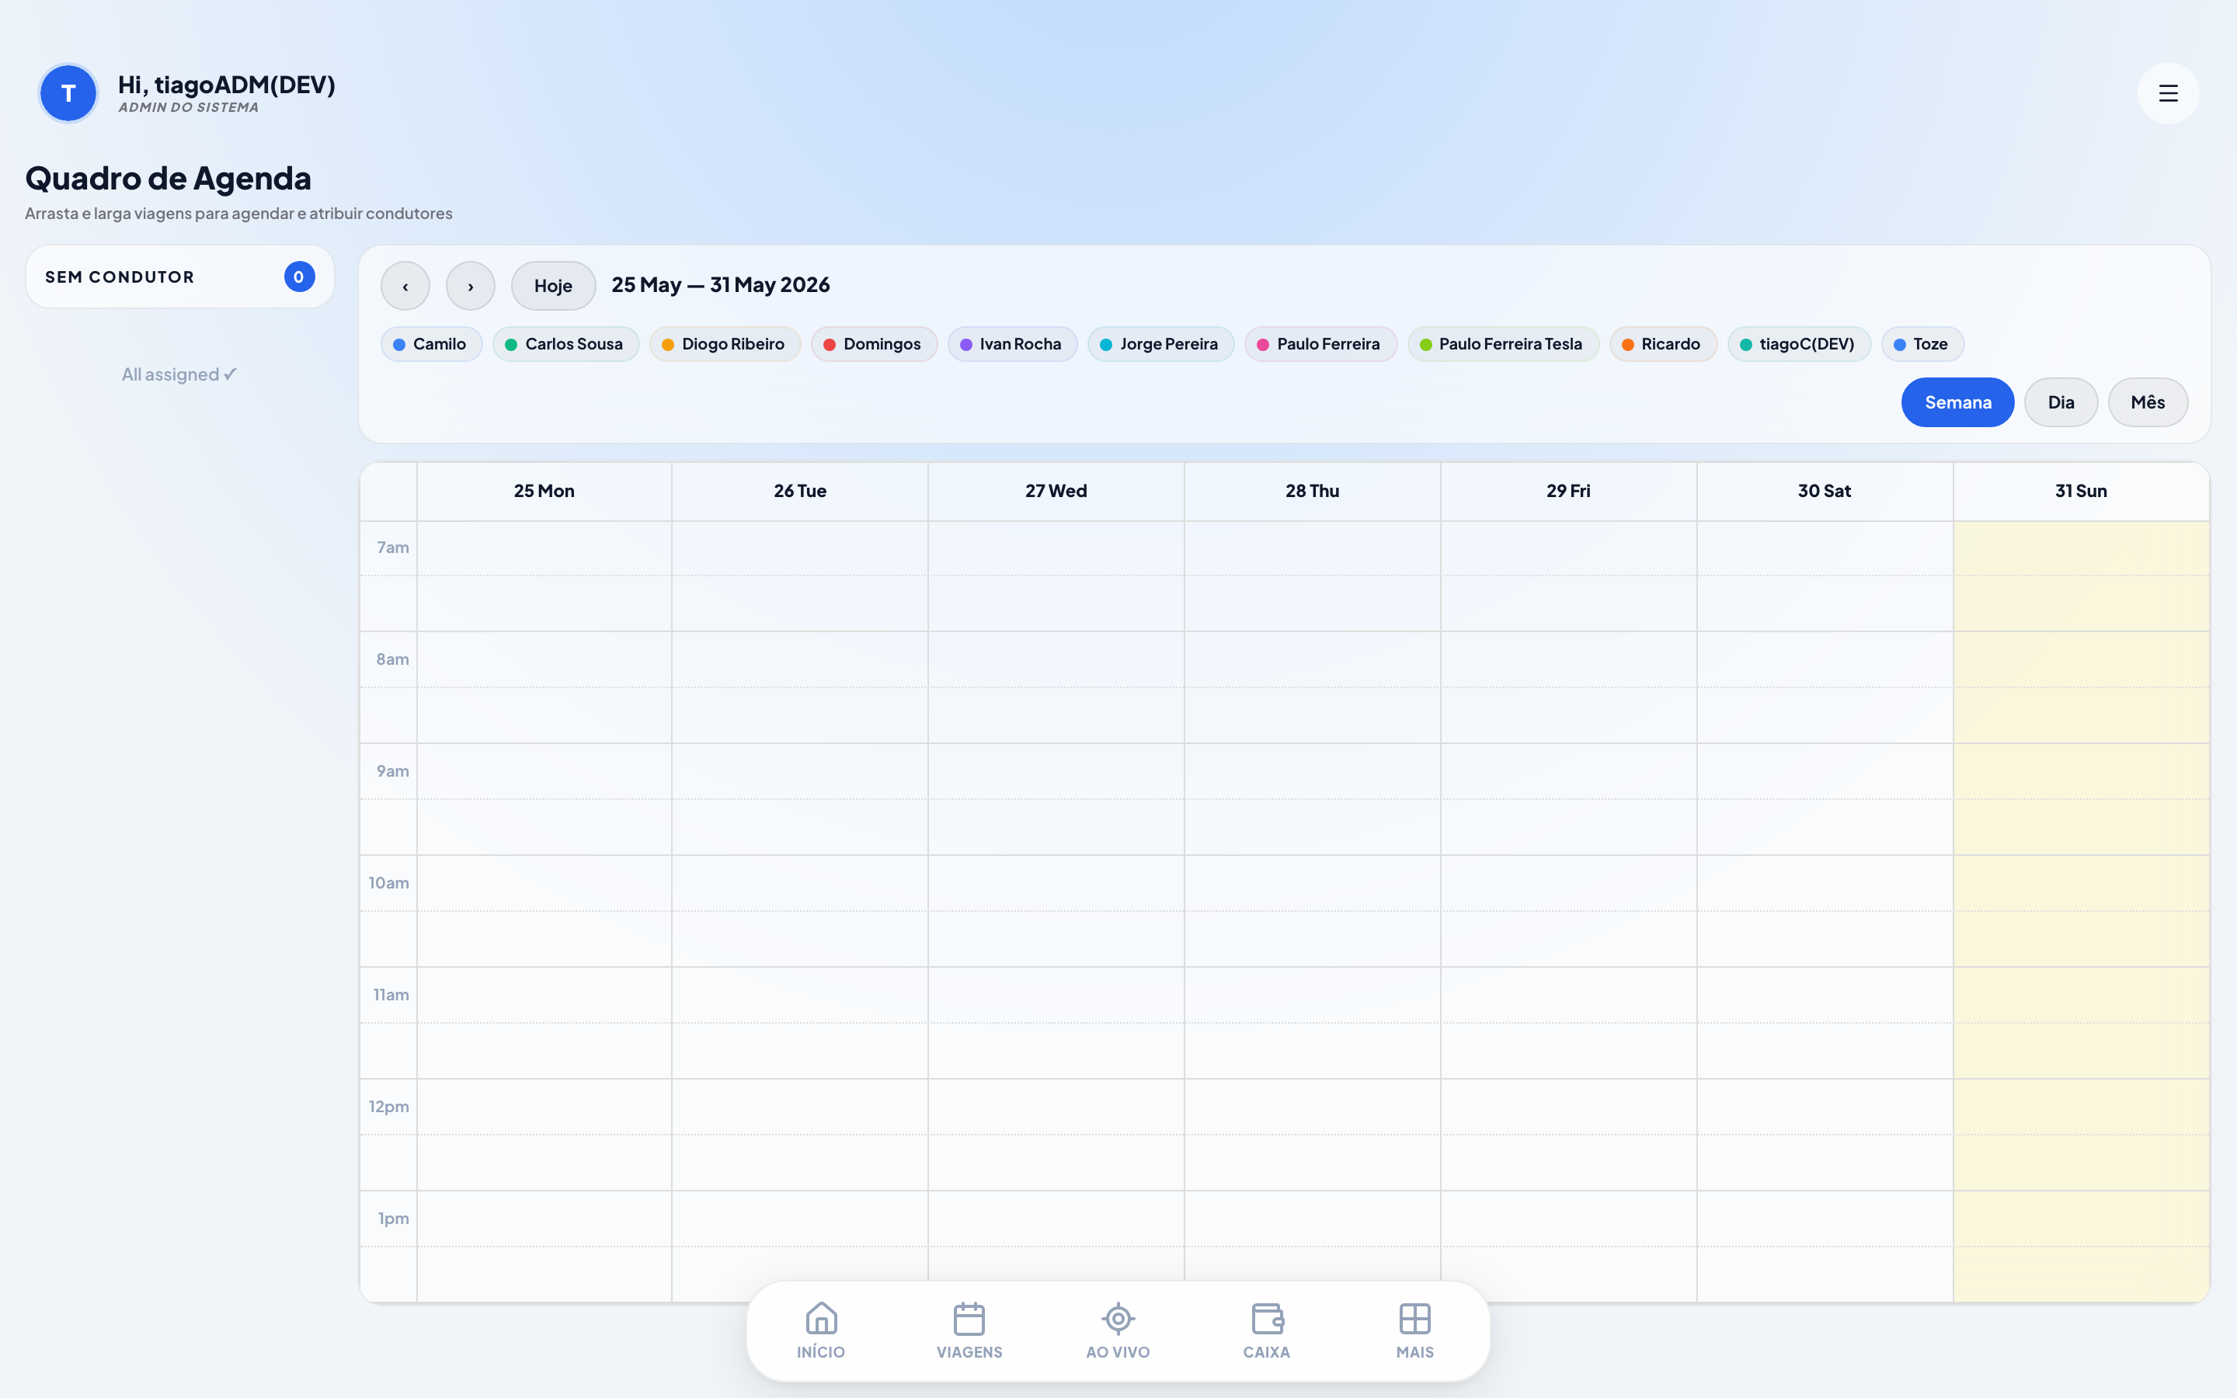Switch to Dia view
This screenshot has width=2237, height=1398.
point(2061,402)
